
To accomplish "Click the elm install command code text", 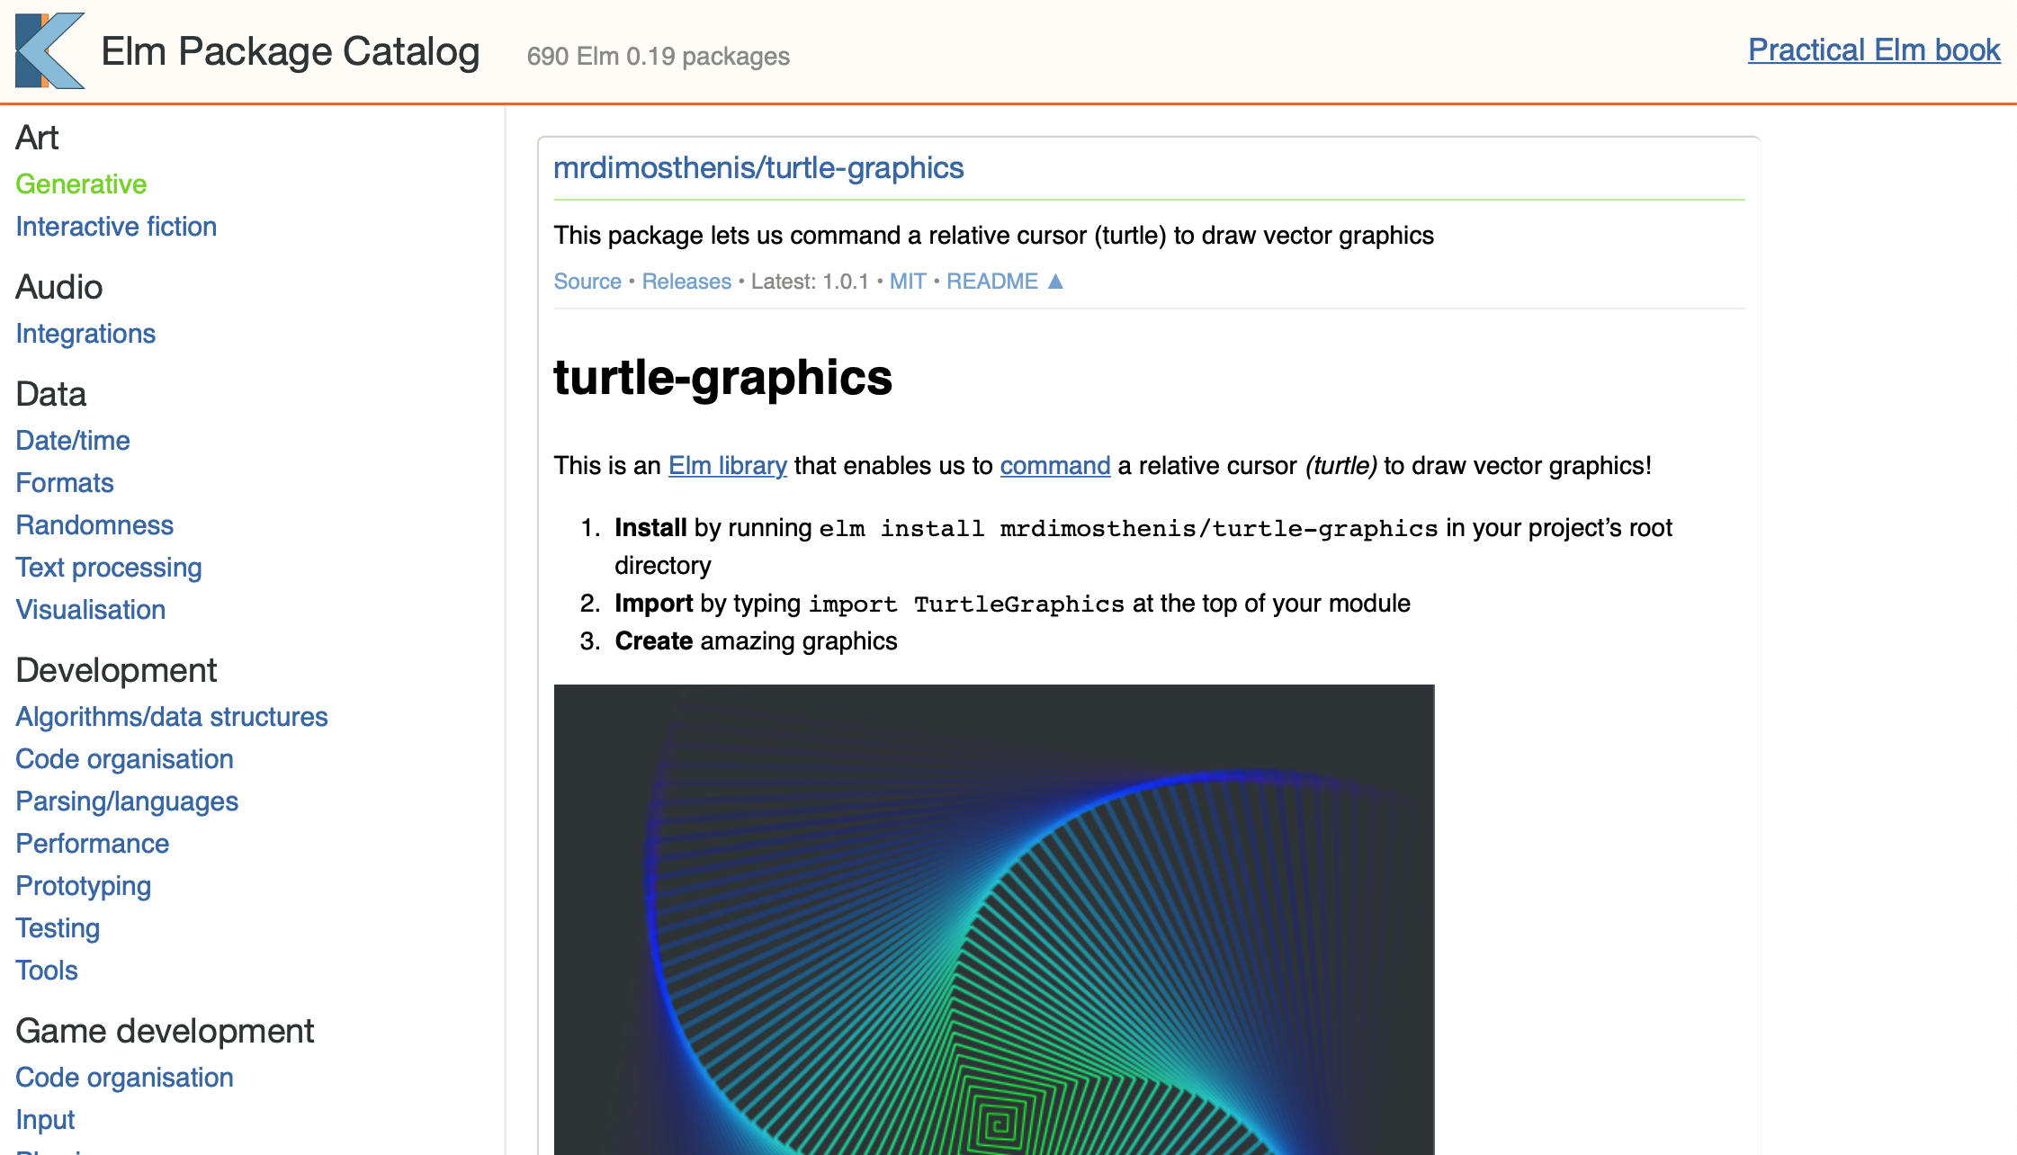I will pos(1128,529).
